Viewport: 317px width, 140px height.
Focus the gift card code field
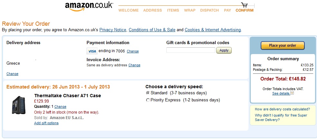point(191,50)
